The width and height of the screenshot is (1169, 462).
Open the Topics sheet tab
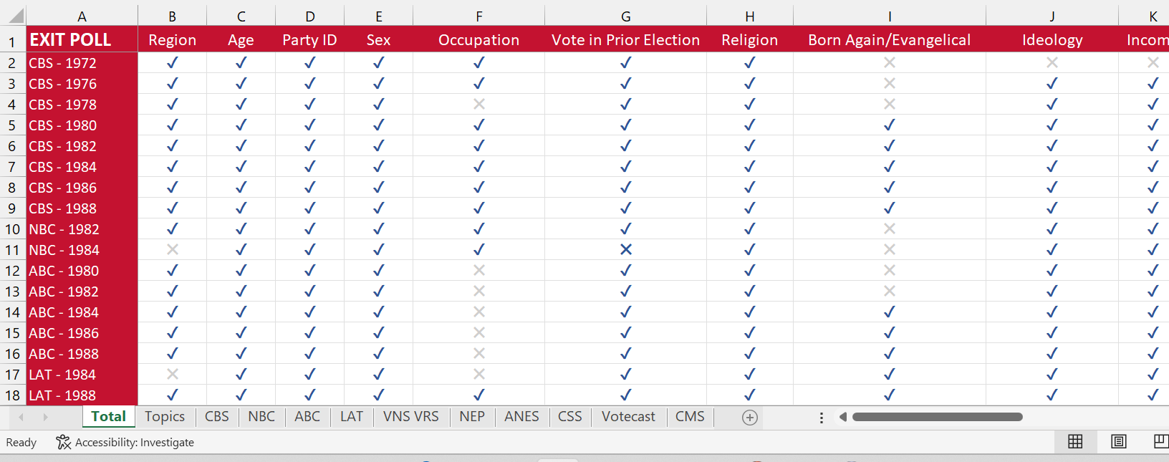pos(165,417)
